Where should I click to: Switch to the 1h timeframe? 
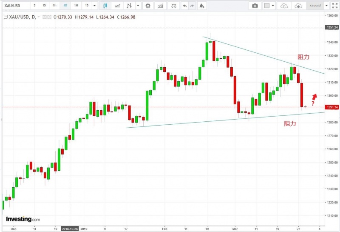click(54, 6)
